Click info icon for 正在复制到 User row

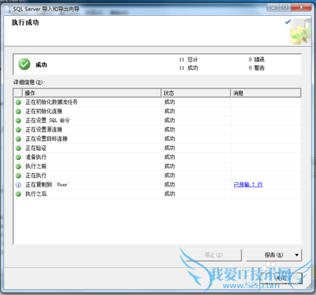coord(18,185)
